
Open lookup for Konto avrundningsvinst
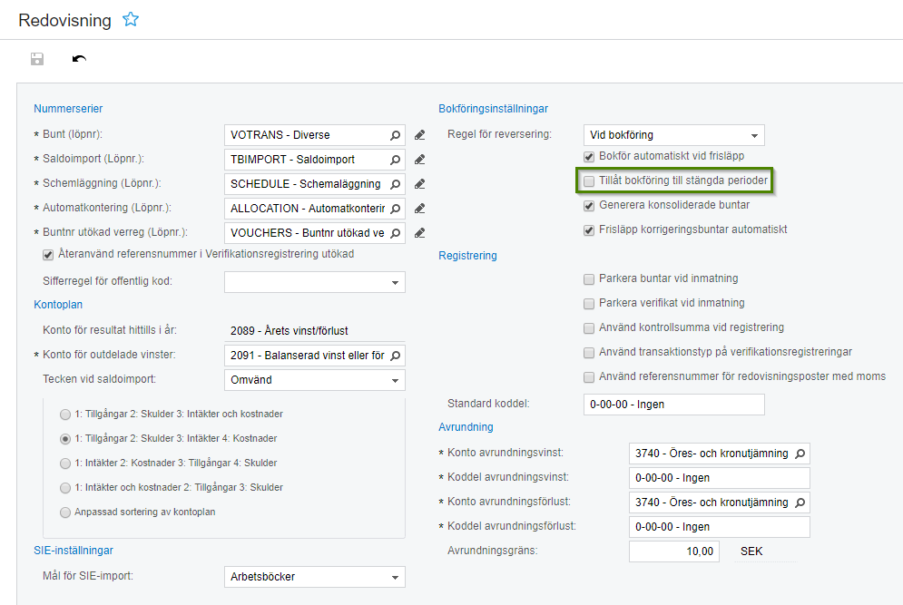[x=800, y=454]
